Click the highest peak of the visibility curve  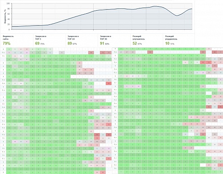tap(155, 6)
